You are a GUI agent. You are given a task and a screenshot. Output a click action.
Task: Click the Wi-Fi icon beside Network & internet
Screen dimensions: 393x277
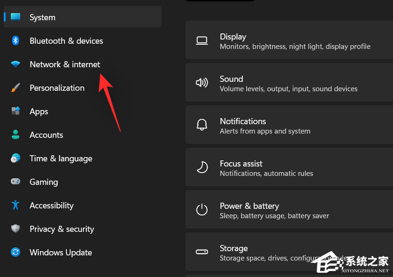click(16, 64)
